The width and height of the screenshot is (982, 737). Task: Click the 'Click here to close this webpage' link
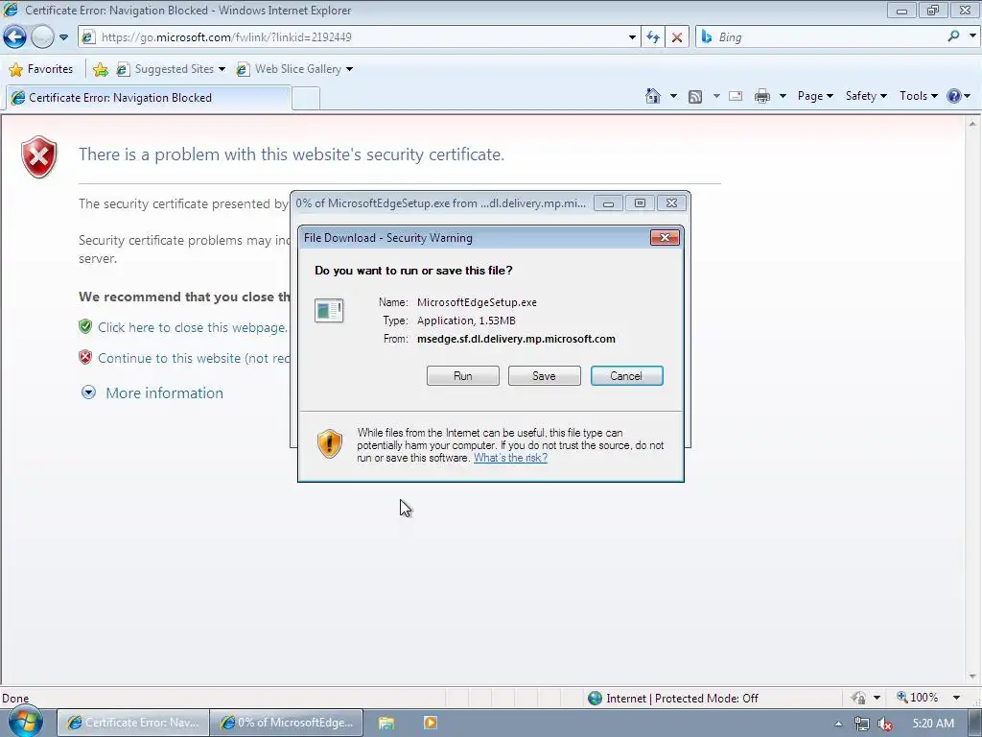[192, 327]
